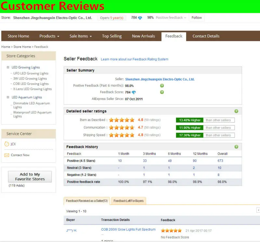The image size is (260, 242).
Task: Open help icon in Feedback History header
Action: [236, 147]
